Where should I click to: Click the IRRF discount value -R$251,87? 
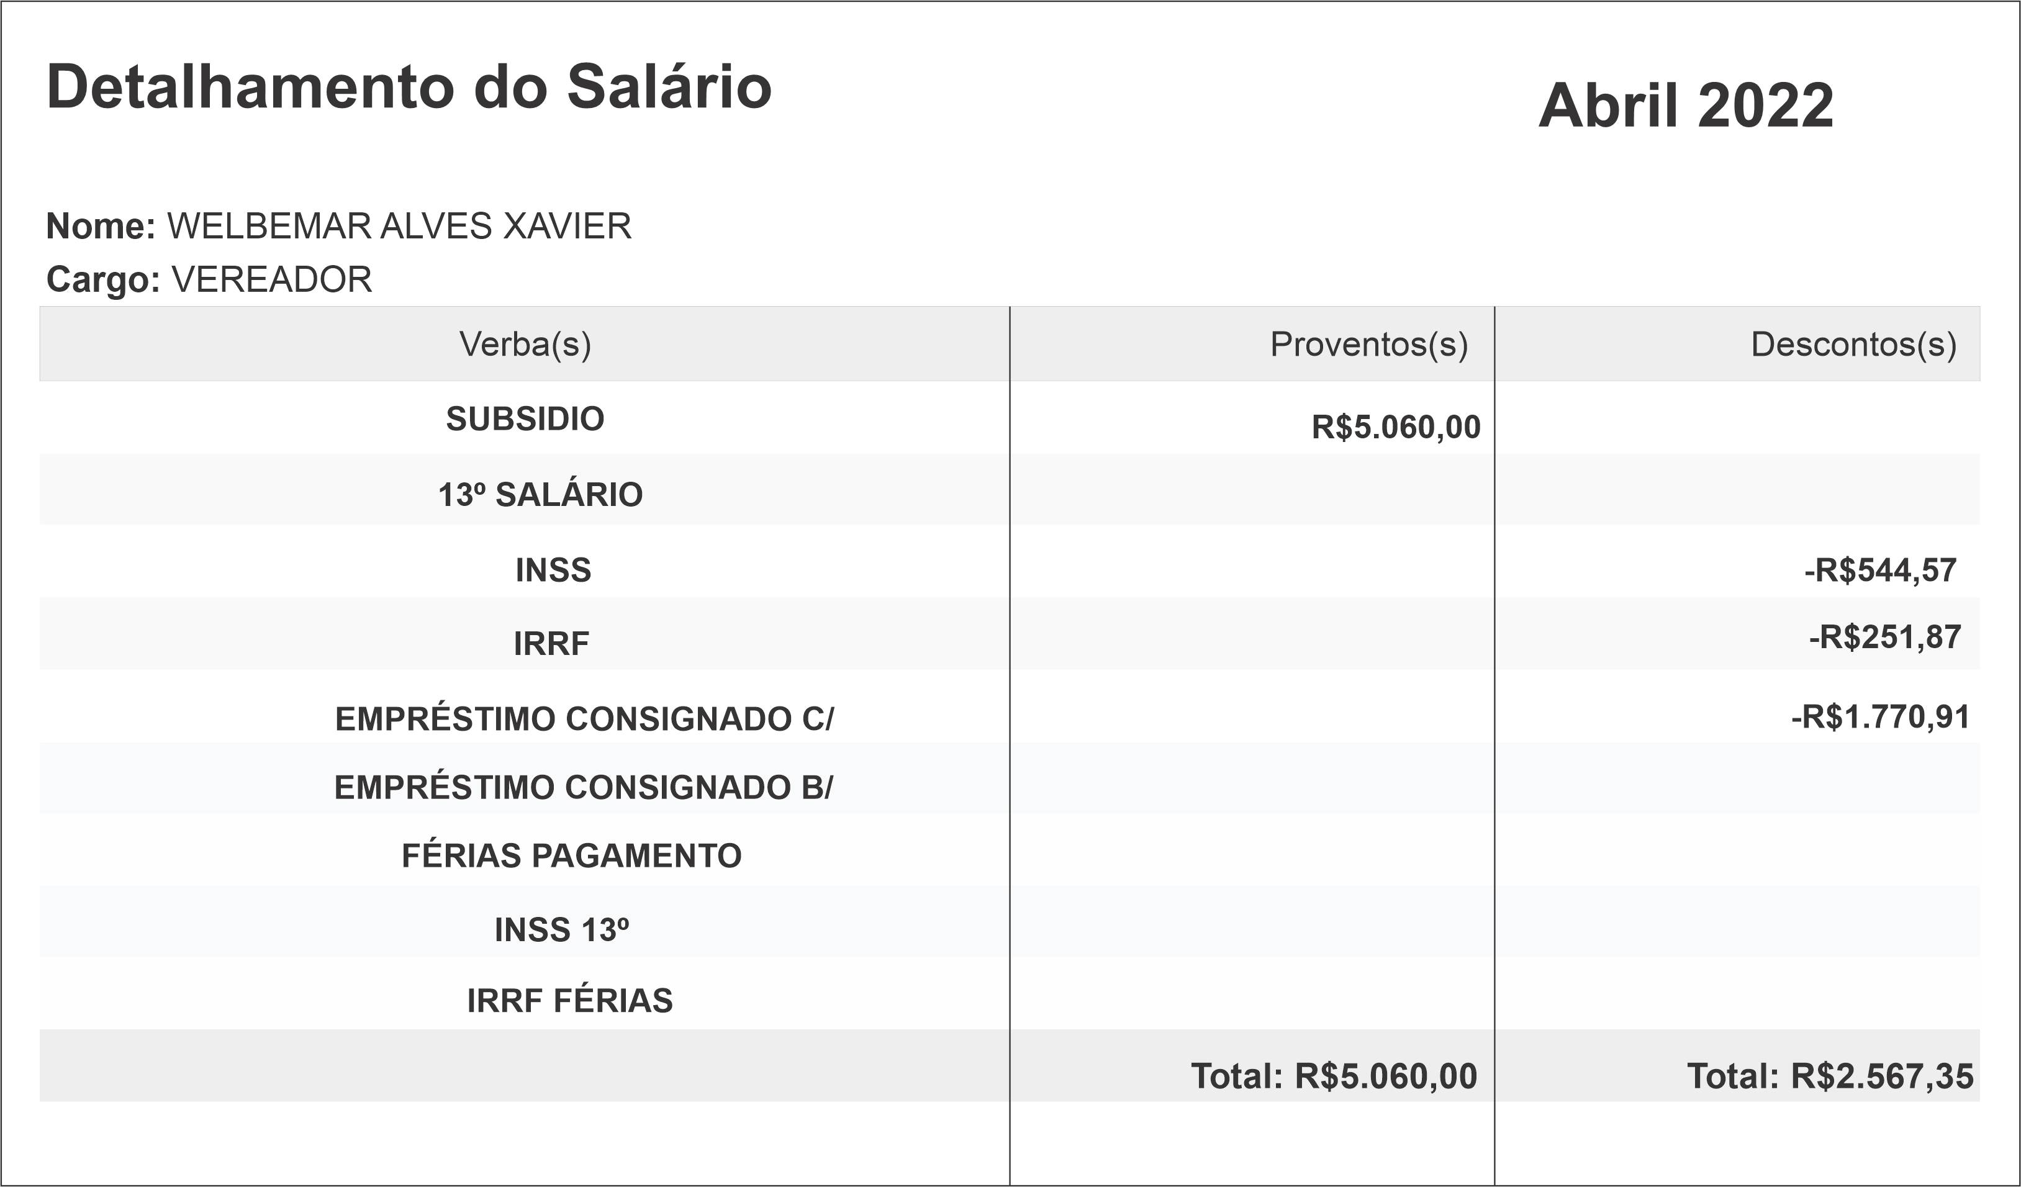(1884, 637)
